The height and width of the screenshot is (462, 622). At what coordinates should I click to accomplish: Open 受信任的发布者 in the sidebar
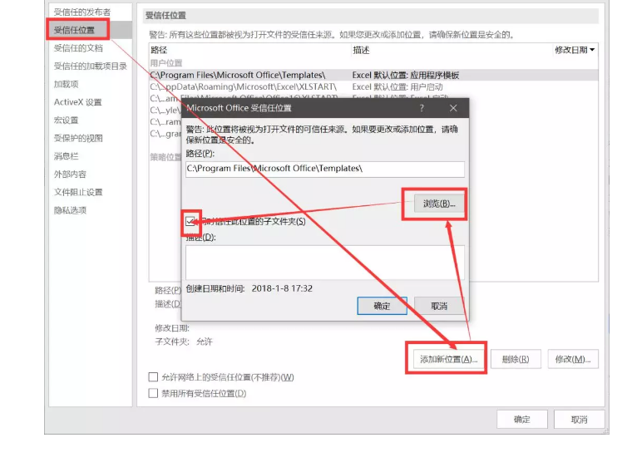click(x=82, y=12)
